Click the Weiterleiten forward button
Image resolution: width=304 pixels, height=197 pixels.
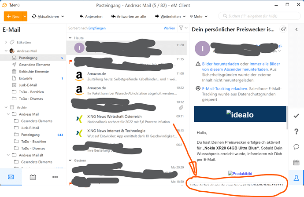tap(168, 16)
